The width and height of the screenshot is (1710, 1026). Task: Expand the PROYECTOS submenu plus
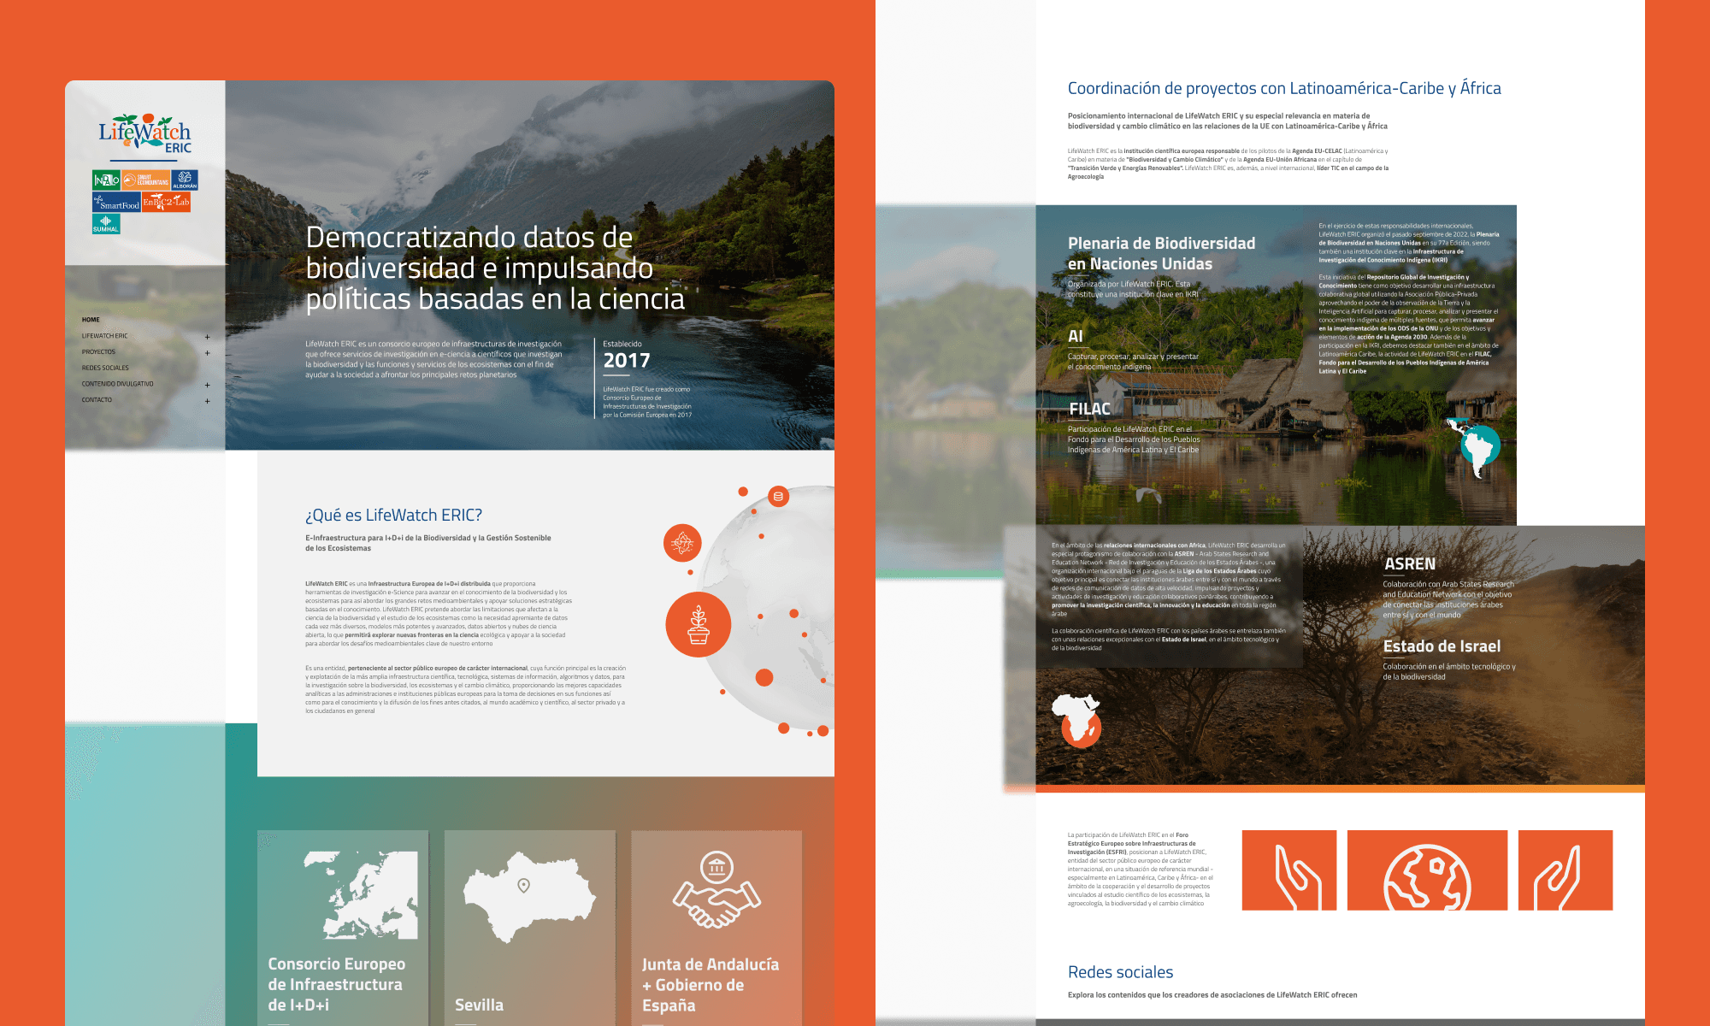pyautogui.click(x=207, y=352)
